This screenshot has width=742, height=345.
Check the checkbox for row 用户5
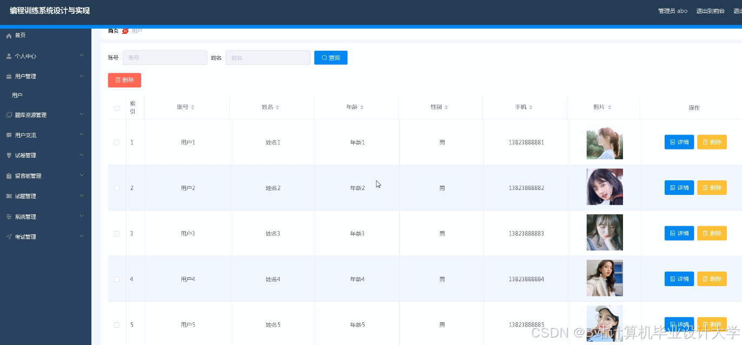point(117,325)
